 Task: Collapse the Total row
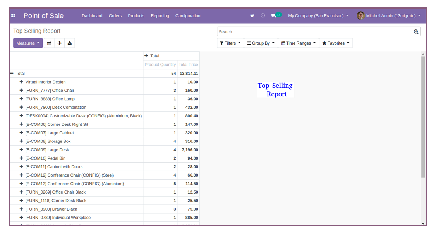[x=12, y=74]
